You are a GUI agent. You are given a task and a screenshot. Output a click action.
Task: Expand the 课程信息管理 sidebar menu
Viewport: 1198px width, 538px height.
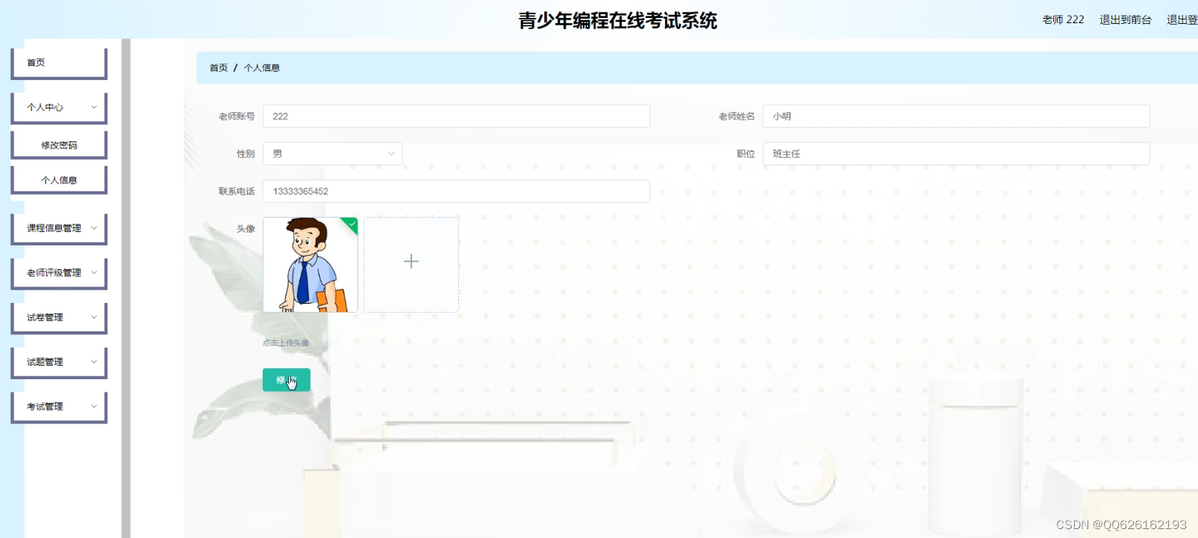59,228
